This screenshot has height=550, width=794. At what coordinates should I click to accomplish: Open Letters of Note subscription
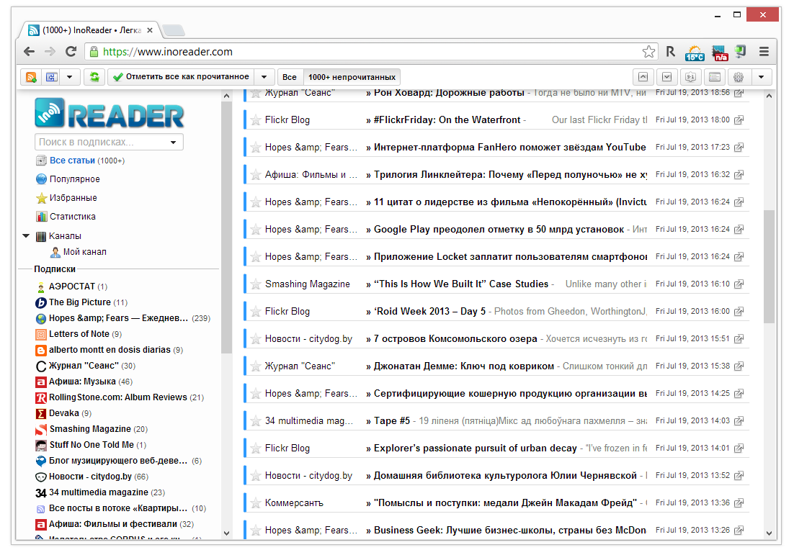(x=79, y=334)
